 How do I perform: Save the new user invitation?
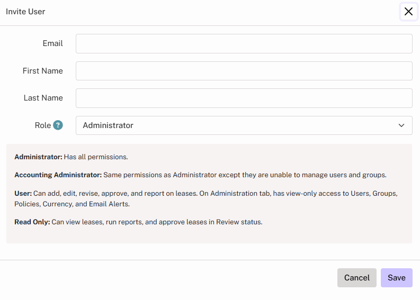point(396,278)
